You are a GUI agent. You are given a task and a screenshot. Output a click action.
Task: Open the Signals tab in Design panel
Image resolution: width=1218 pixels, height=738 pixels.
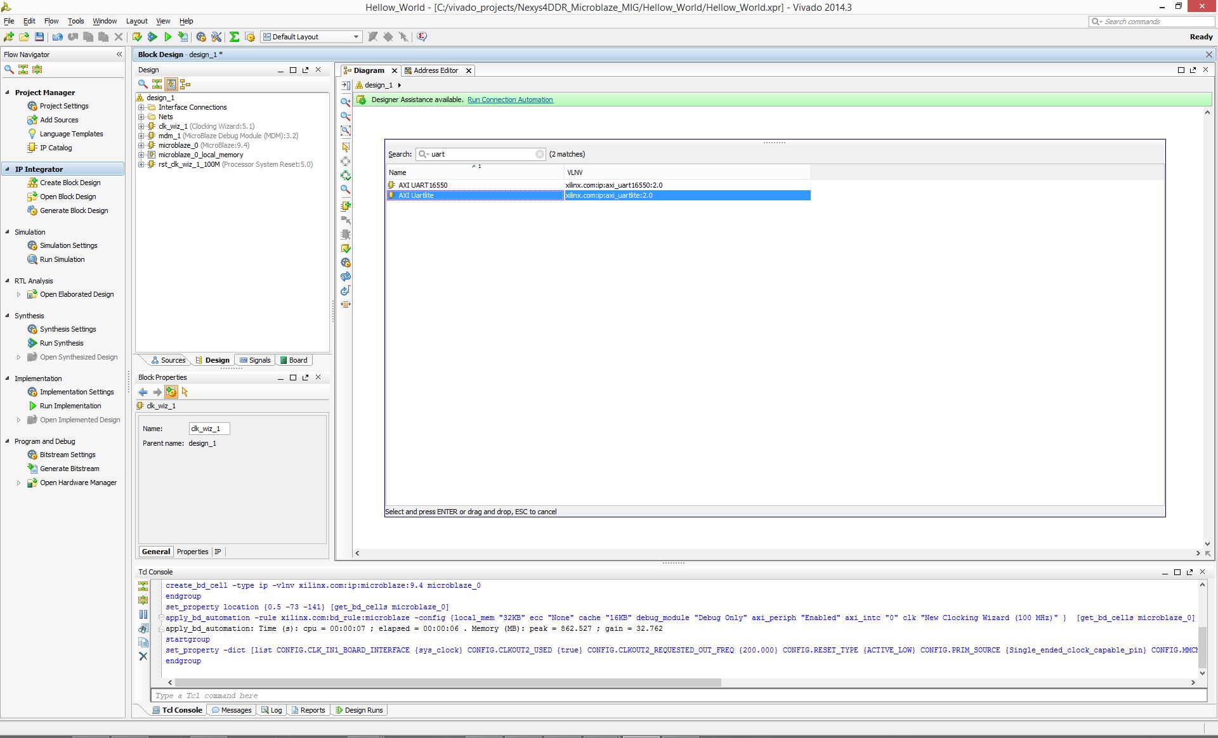(x=255, y=360)
